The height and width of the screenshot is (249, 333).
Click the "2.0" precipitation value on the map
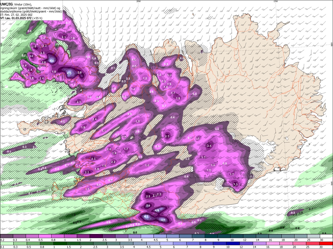(109, 149)
